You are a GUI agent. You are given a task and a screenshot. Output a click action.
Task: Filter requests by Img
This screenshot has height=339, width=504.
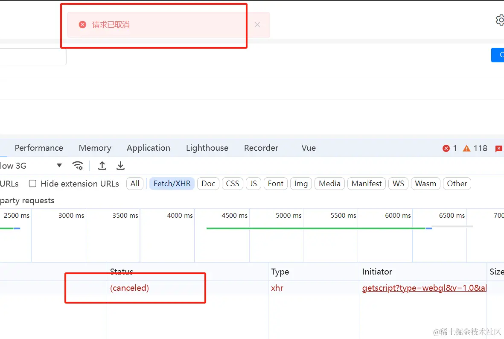[301, 184]
